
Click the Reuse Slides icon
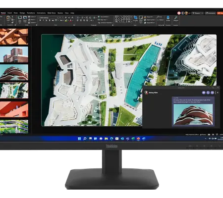pyautogui.click(x=25, y=17)
